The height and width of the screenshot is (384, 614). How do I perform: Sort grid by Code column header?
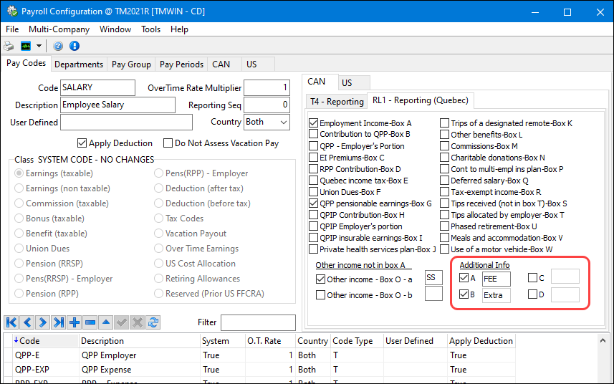[30, 341]
